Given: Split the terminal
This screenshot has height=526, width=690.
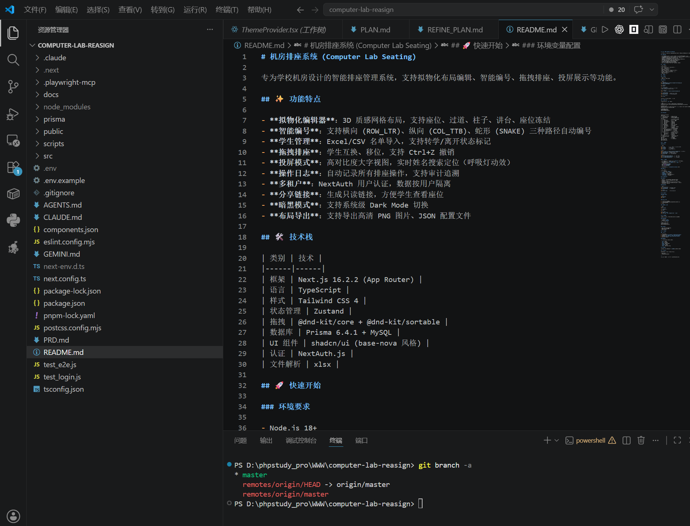Looking at the screenshot, I should pyautogui.click(x=626, y=440).
